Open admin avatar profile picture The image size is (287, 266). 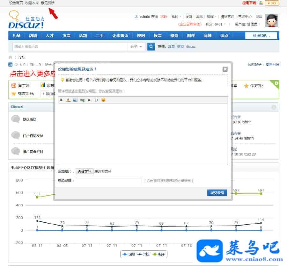(x=272, y=20)
